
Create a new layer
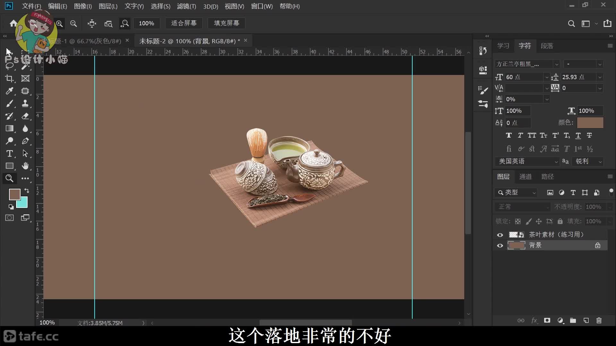pos(586,320)
